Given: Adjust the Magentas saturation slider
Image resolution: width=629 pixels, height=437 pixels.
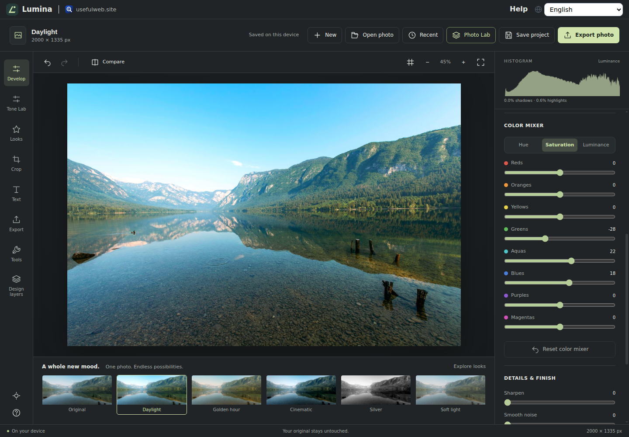Looking at the screenshot, I should click(560, 327).
